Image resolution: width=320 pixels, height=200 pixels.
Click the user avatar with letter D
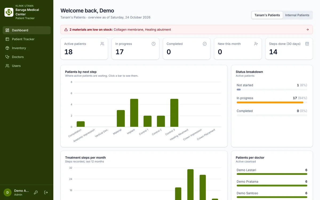click(x=7, y=192)
